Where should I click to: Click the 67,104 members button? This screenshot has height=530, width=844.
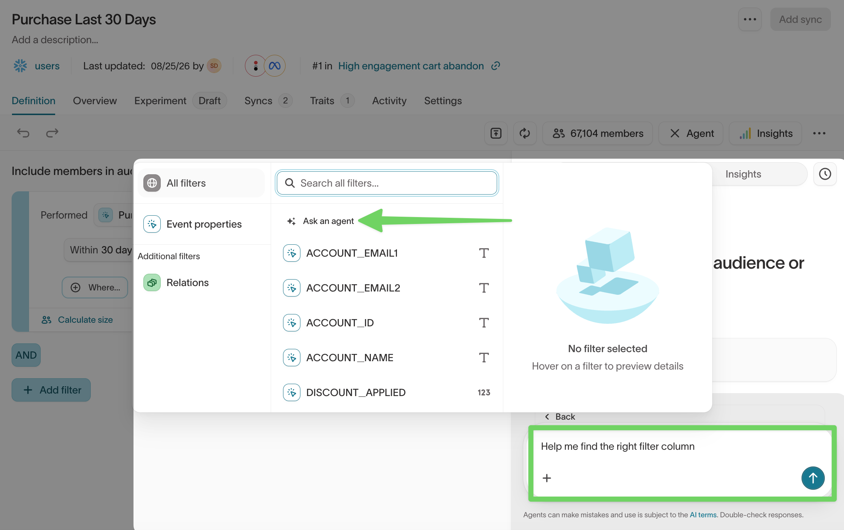tap(598, 133)
